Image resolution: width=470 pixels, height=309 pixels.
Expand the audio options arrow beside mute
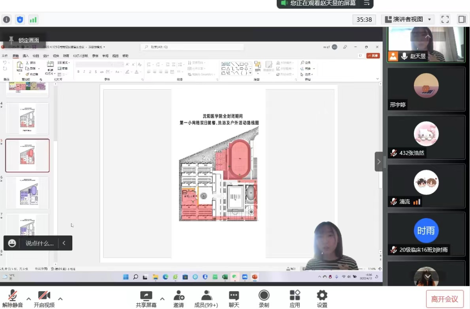point(29,299)
